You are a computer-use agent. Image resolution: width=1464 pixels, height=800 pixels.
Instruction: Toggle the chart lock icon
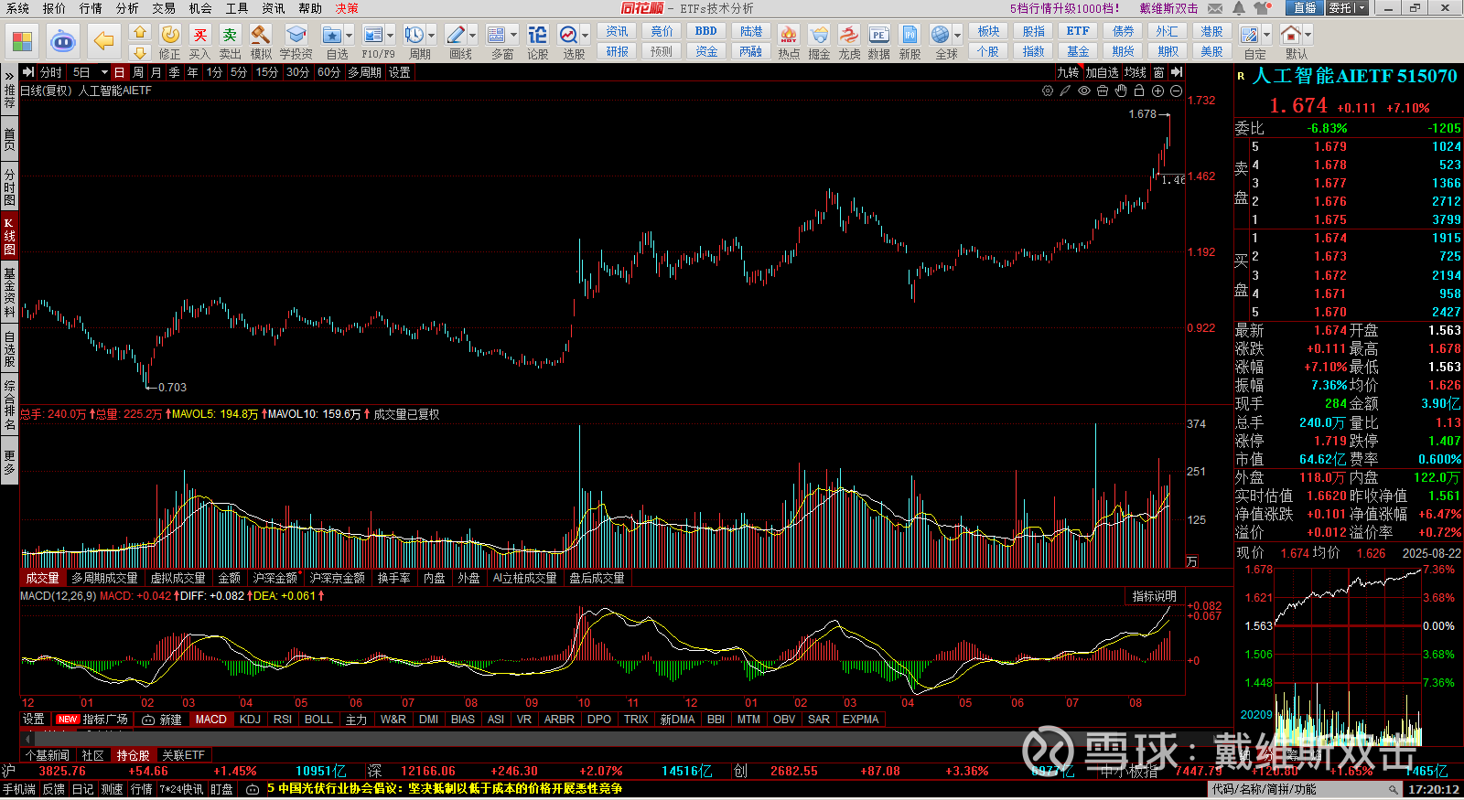[1139, 91]
